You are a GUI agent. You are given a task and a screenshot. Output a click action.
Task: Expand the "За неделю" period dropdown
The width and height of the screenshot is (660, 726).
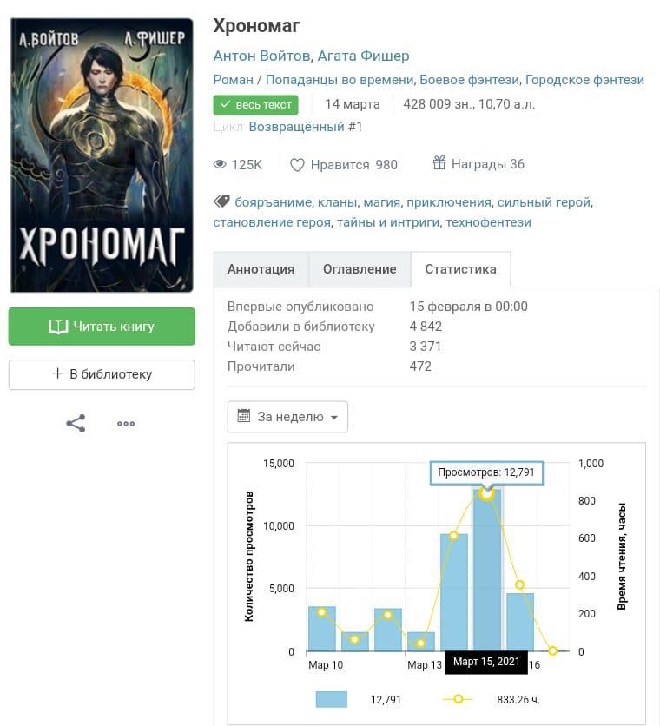[x=287, y=417]
